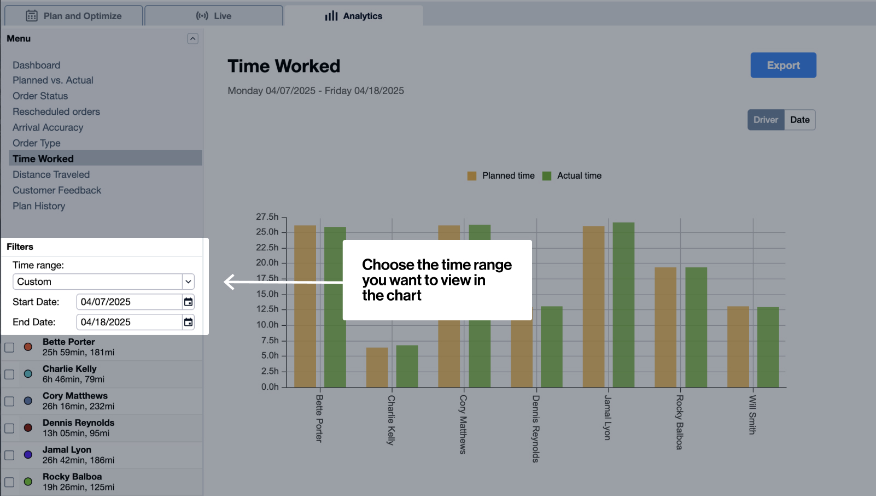Open Distance Traveled report
The image size is (876, 498).
(x=51, y=174)
